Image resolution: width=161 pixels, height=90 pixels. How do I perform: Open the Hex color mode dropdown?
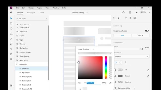[x=82, y=83]
